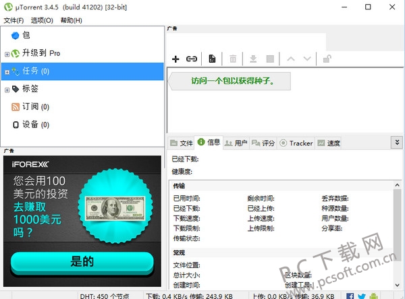Image resolution: width=405 pixels, height=299 pixels.
Task: Click the 是的 button in ad
Action: pos(82,262)
